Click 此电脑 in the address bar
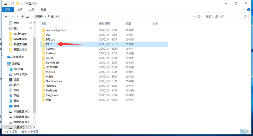This screenshot has width=253, height=136. click(x=39, y=16)
